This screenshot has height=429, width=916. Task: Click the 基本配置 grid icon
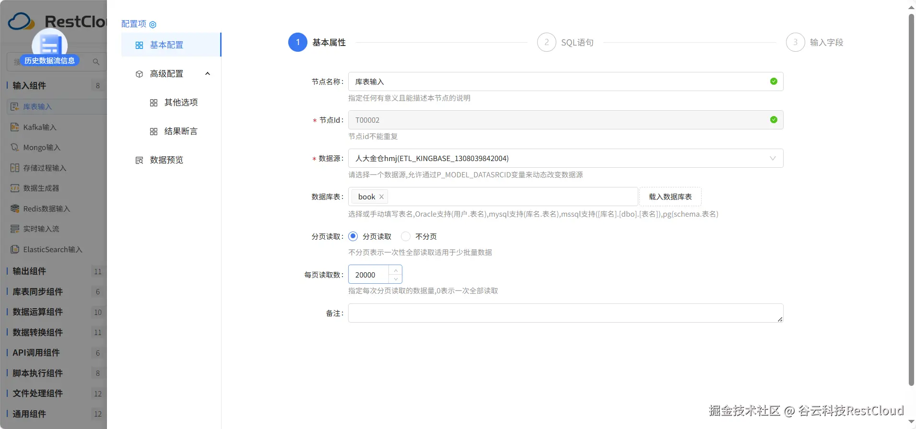point(139,45)
